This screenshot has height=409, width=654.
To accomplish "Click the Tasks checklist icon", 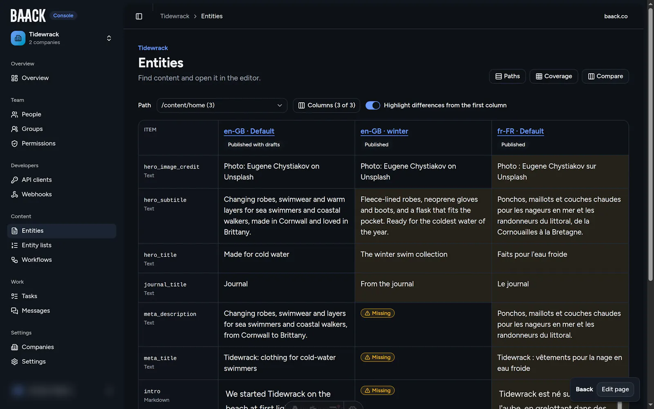I will [x=15, y=296].
